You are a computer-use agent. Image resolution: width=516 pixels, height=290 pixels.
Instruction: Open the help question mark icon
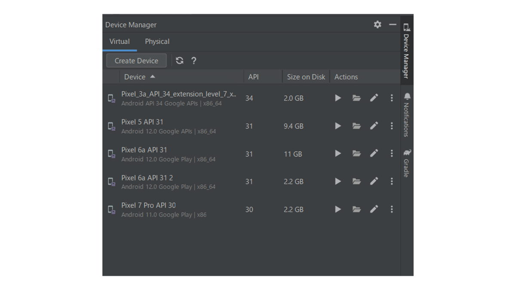click(193, 61)
